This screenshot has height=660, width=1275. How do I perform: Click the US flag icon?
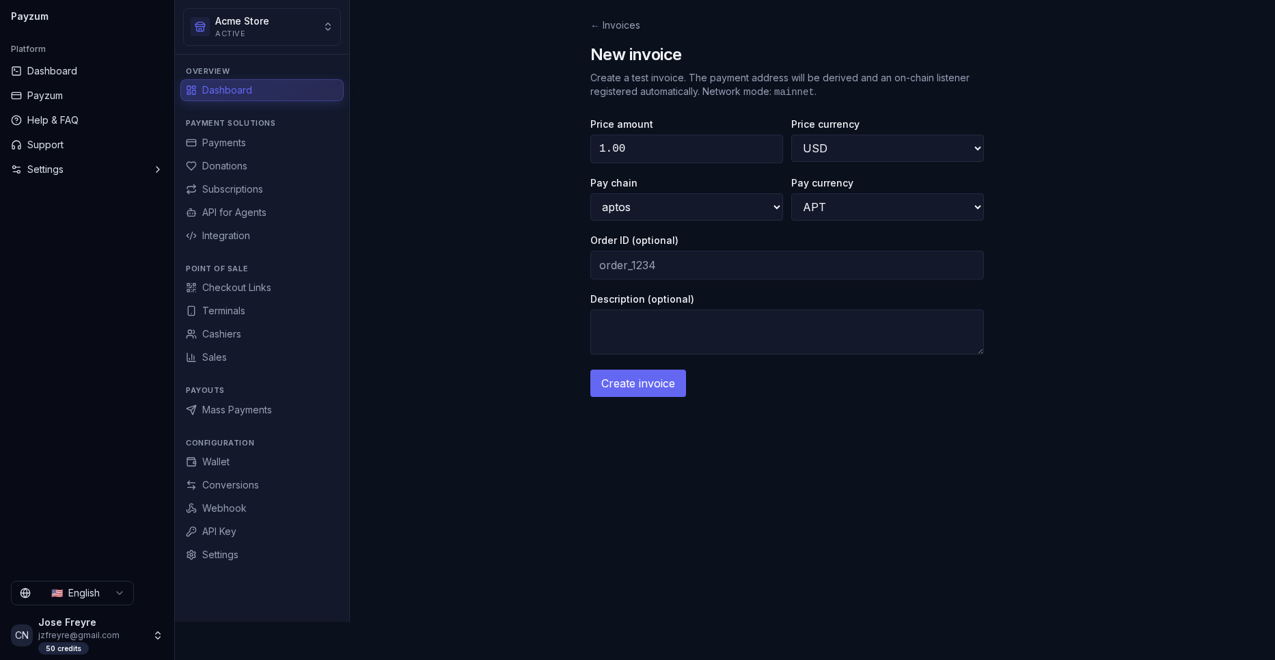(x=57, y=593)
